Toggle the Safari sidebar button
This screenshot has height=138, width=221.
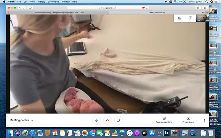point(30,8)
